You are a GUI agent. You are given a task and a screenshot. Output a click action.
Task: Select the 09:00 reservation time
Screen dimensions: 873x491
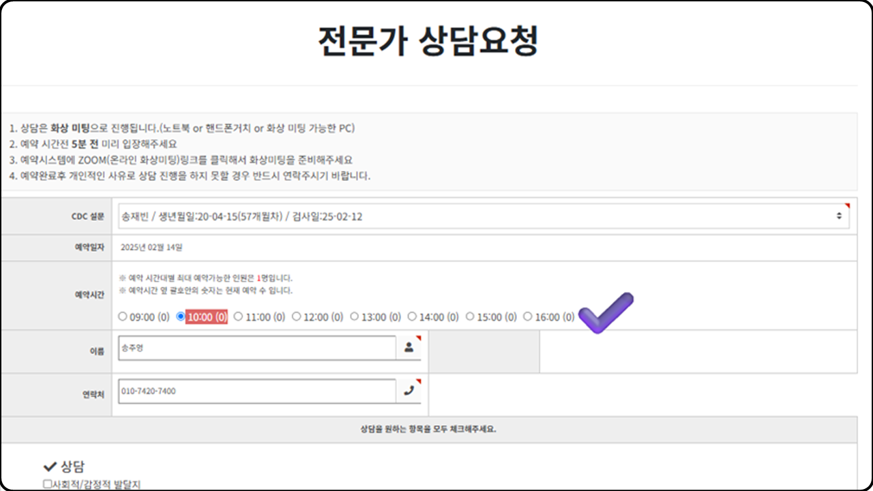(x=123, y=317)
